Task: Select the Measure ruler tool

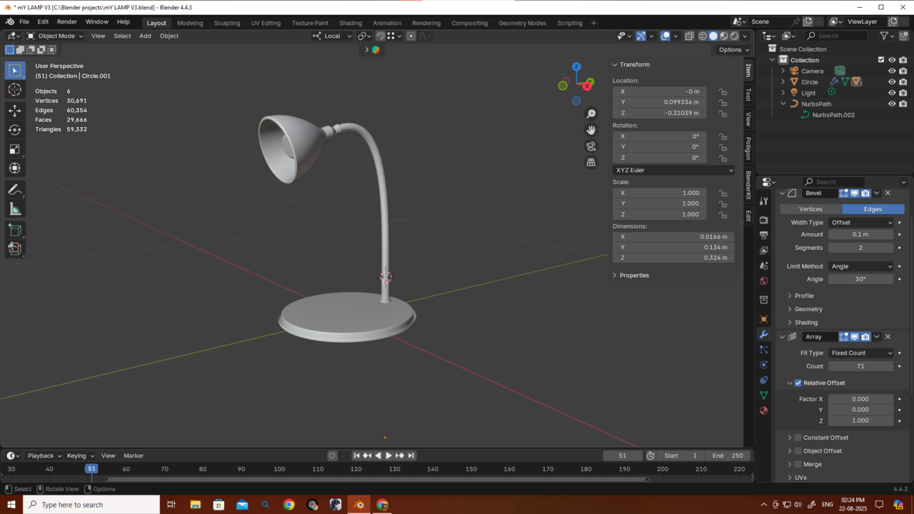Action: (x=14, y=209)
